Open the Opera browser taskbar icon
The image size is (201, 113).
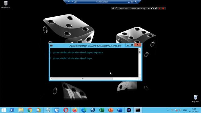tap(66, 110)
